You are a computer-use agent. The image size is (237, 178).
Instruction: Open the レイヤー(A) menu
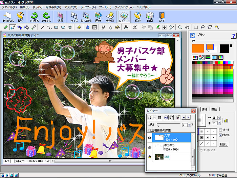pyautogui.click(x=88, y=7)
